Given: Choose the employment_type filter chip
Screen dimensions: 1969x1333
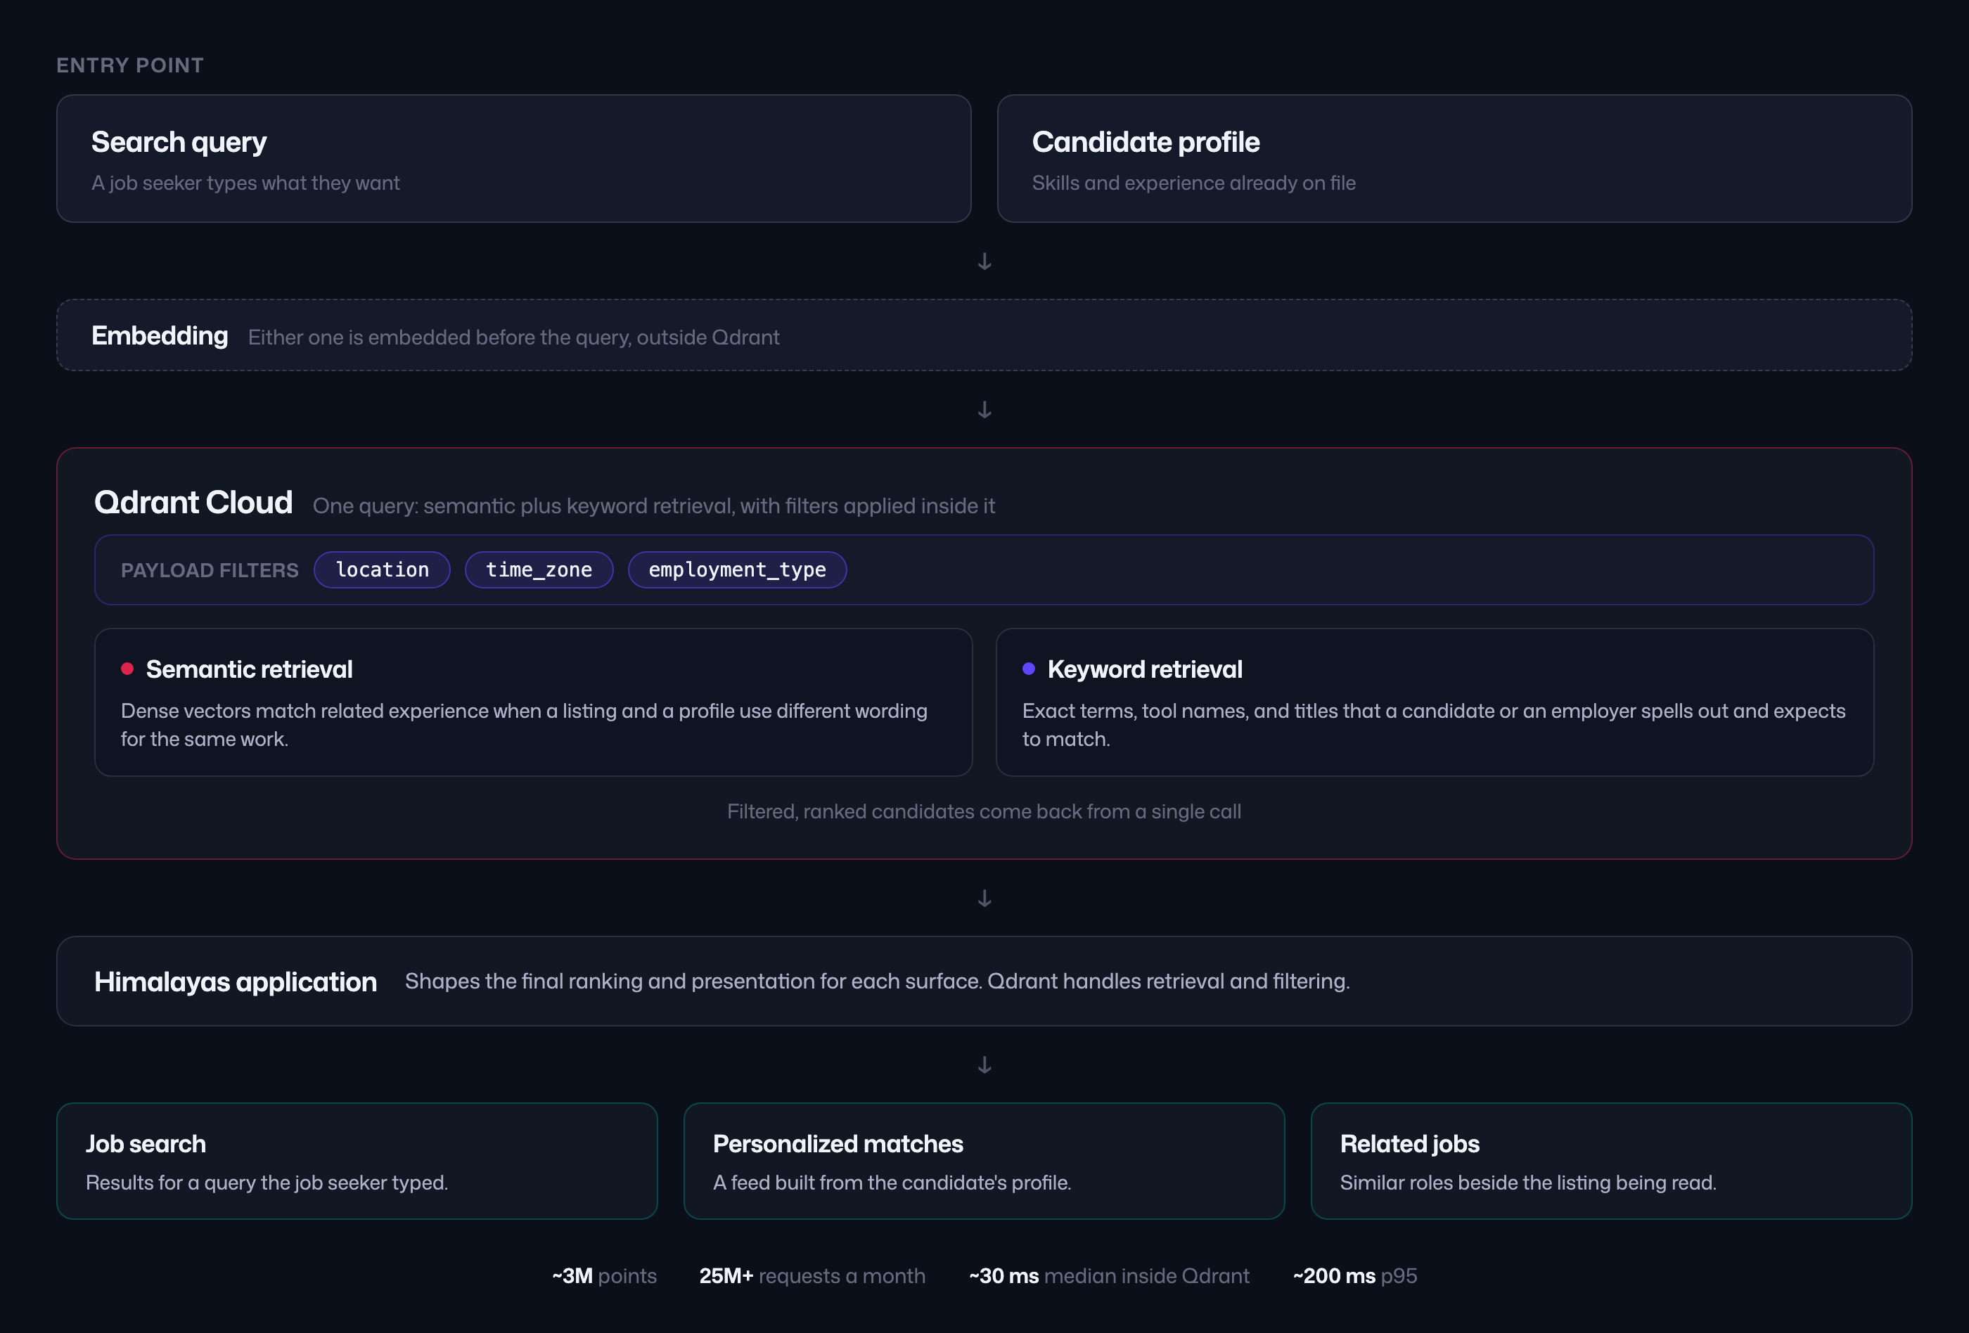Looking at the screenshot, I should click(x=737, y=570).
